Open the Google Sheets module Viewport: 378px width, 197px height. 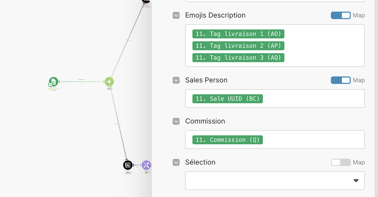(54, 82)
